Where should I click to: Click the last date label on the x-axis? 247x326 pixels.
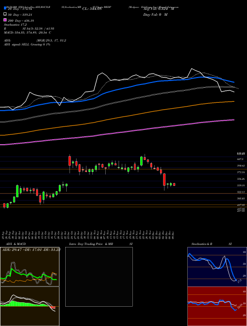coord(173,234)
